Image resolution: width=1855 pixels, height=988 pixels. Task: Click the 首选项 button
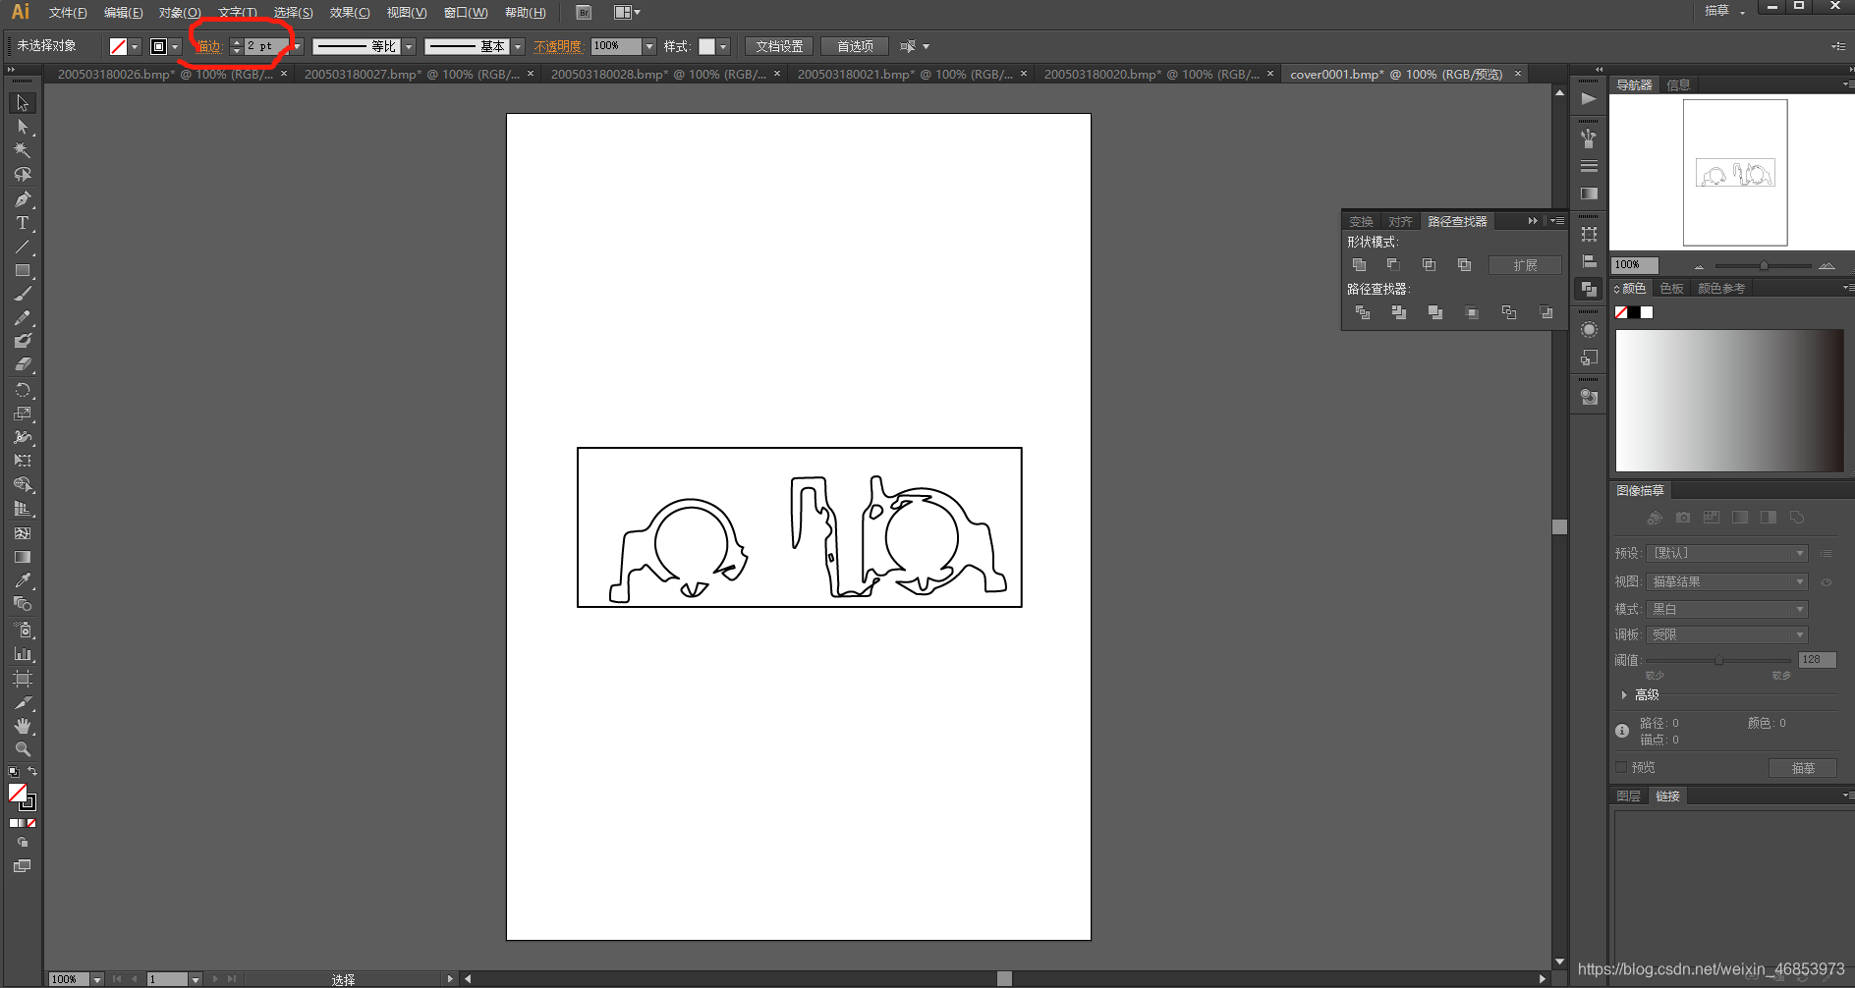point(855,46)
